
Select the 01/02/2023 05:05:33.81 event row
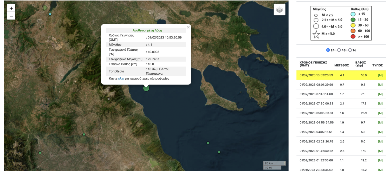click(x=341, y=113)
